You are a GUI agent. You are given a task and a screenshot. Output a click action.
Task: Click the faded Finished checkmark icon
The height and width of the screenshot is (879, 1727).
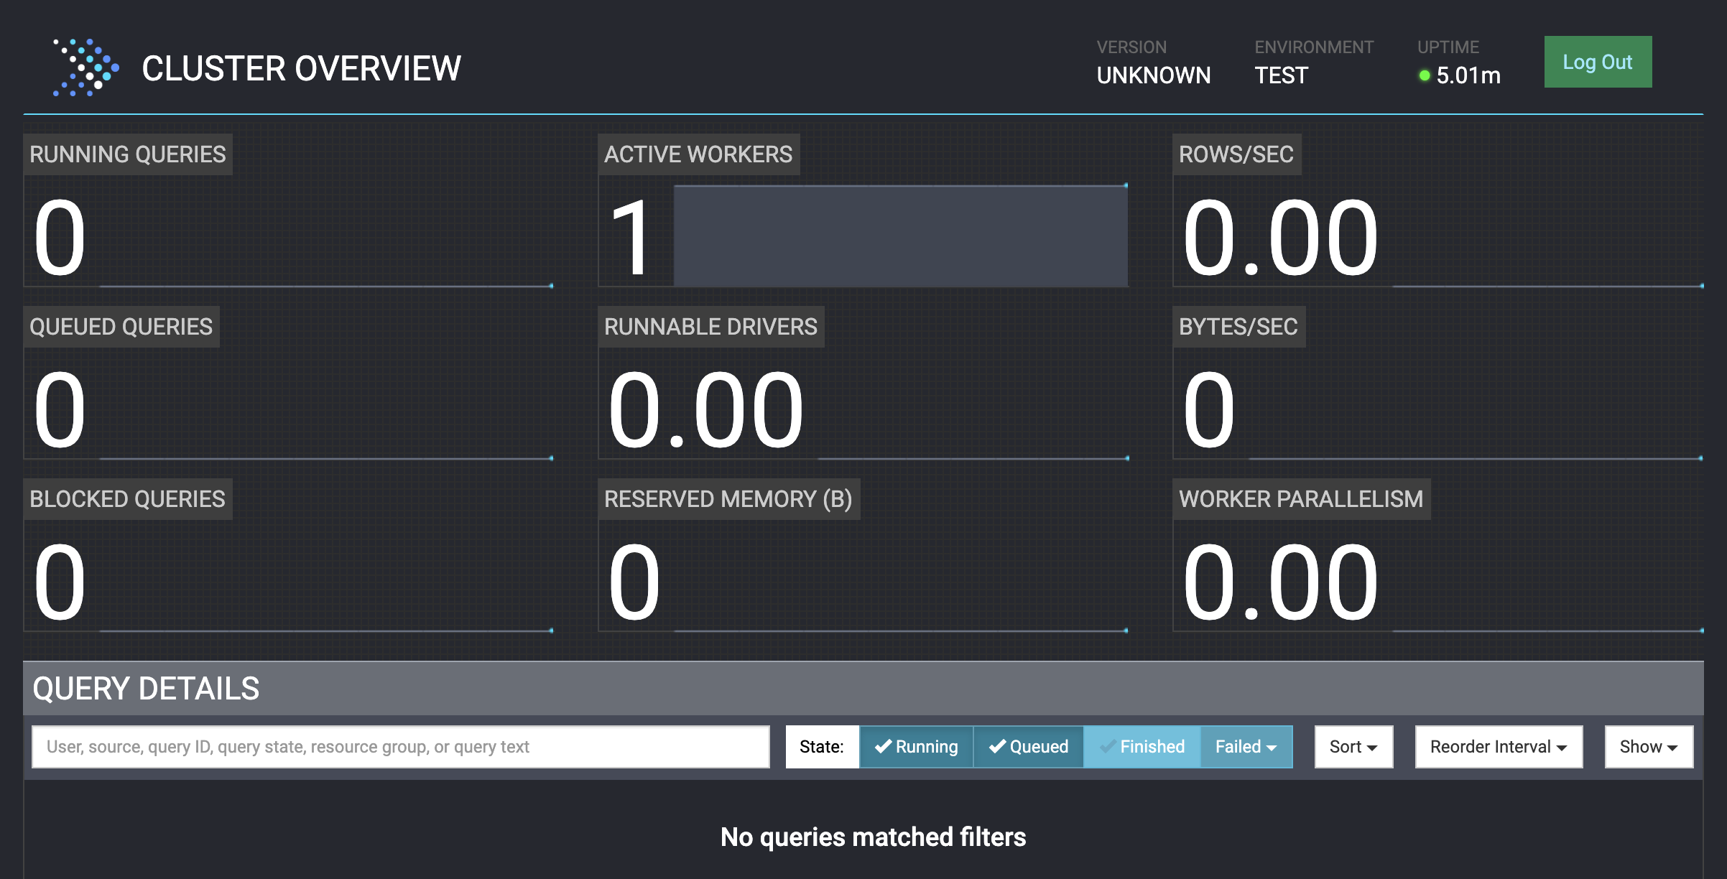click(x=1108, y=746)
